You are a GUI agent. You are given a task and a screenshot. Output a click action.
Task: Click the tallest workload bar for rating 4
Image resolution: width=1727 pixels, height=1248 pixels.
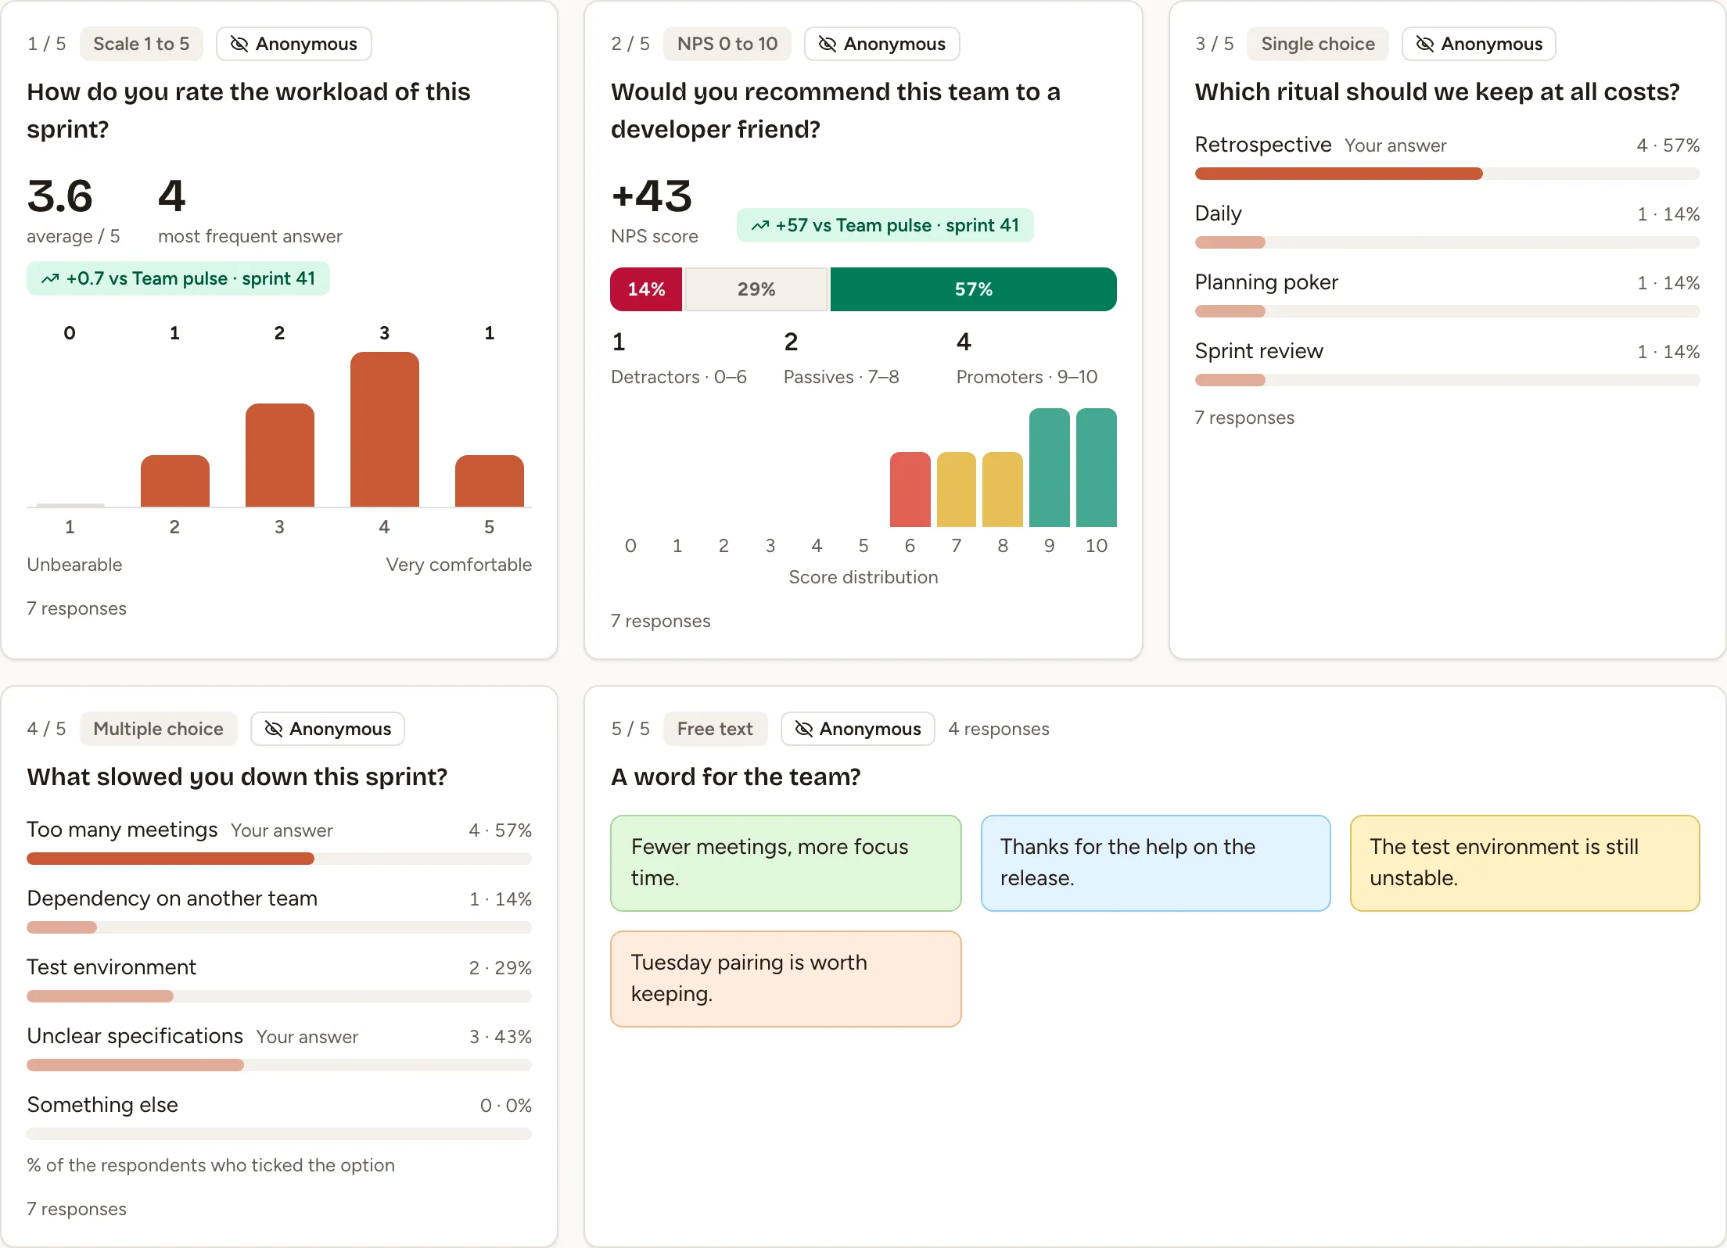pyautogui.click(x=384, y=429)
